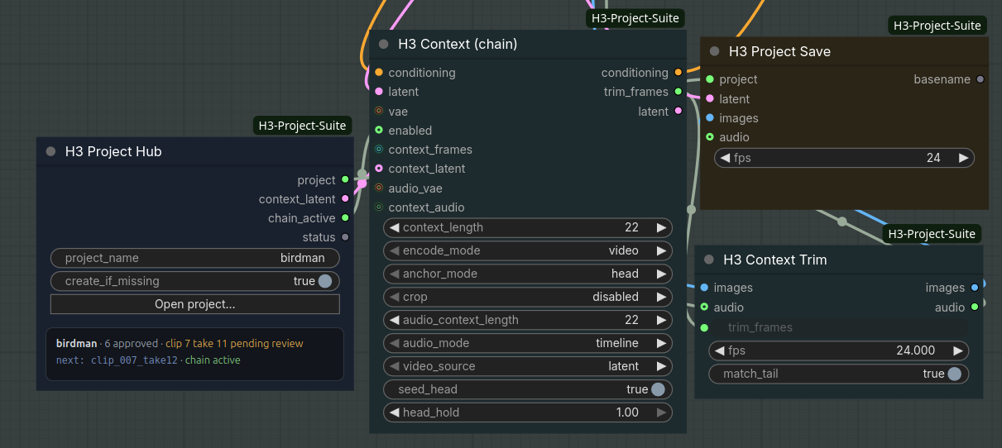Screen dimensions: 1002x448
Task: Click the images input socket on Context Trim
Action: (x=704, y=288)
